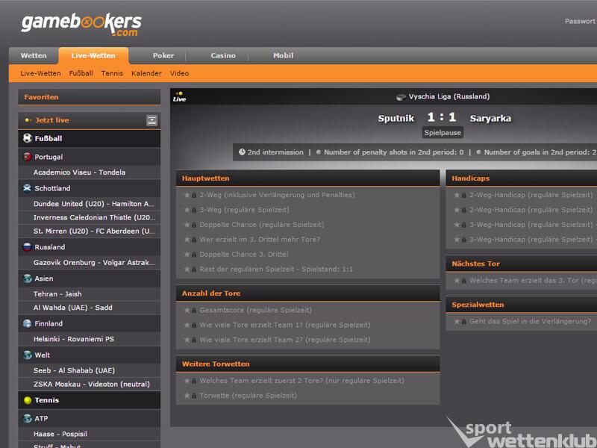Viewport: 597px width, 448px height.
Task: Open match Seeb - Al Shabab (UAE)
Action: (89, 370)
